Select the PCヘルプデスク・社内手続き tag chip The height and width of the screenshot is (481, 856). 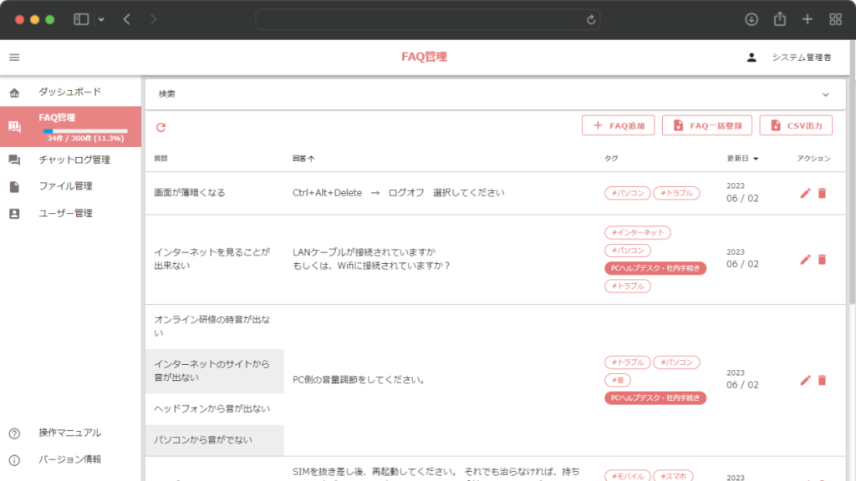pos(655,269)
